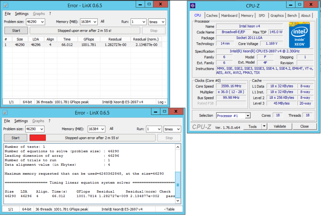Image resolution: width=321 pixels, height=215 pixels.
Task: Switch to Table view in bottom LinX window
Action: point(169,209)
